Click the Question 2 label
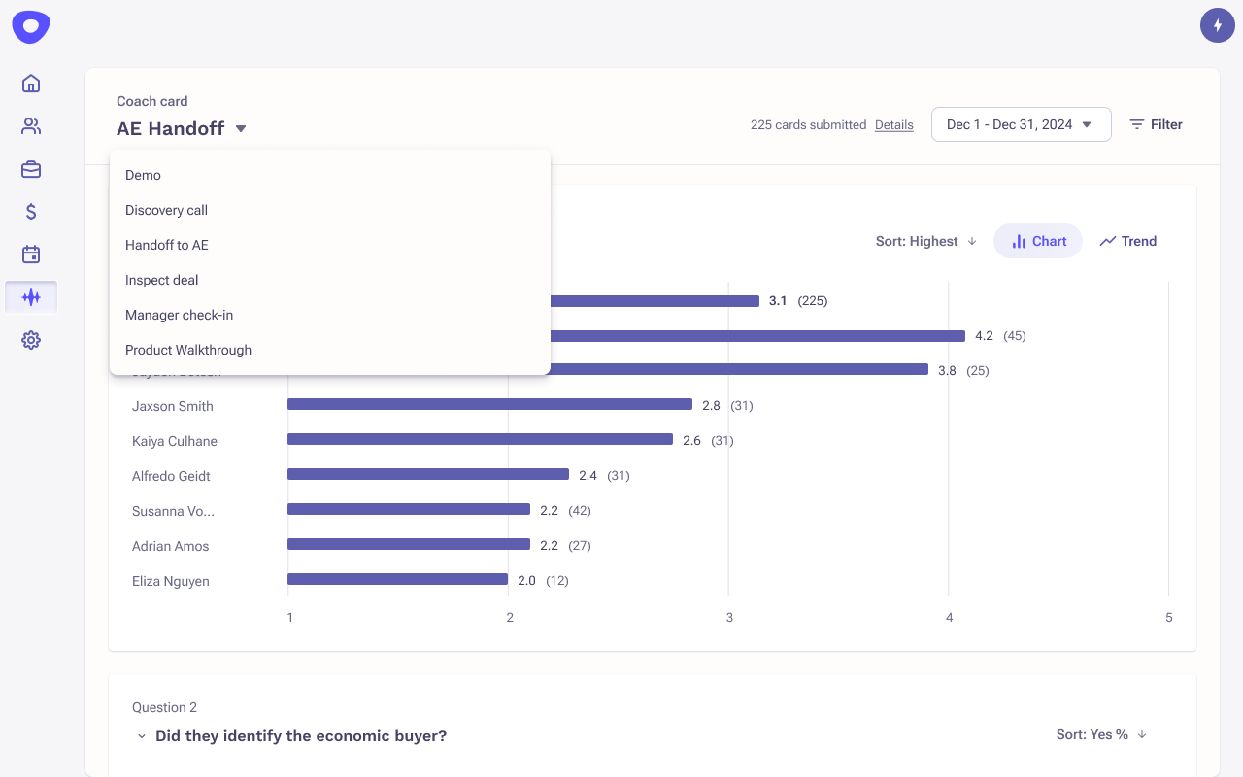The width and height of the screenshot is (1243, 777). coord(164,707)
